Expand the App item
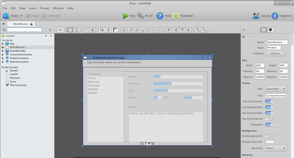The image size is (294, 158). pyautogui.click(x=3, y=44)
